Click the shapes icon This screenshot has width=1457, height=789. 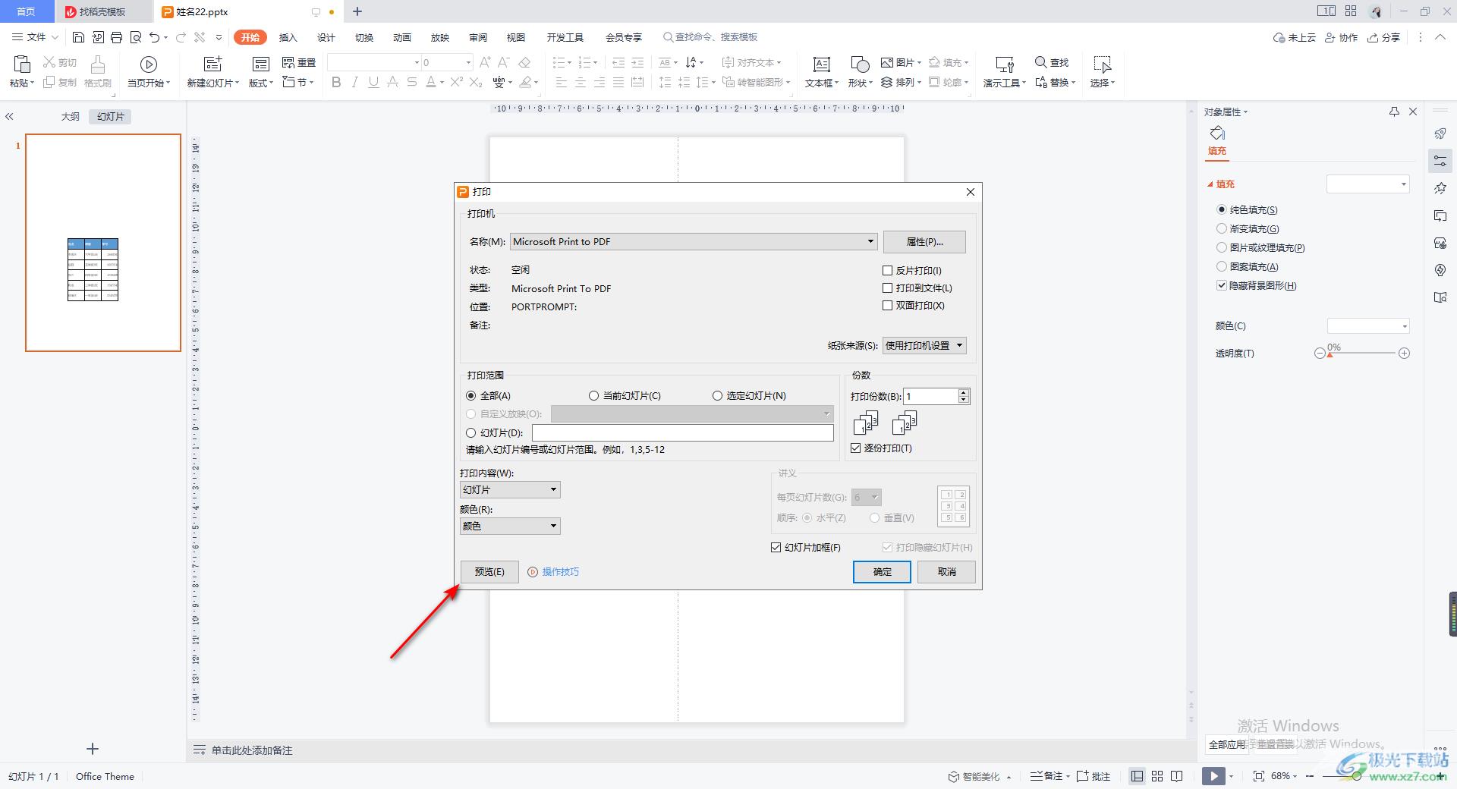[x=860, y=64]
